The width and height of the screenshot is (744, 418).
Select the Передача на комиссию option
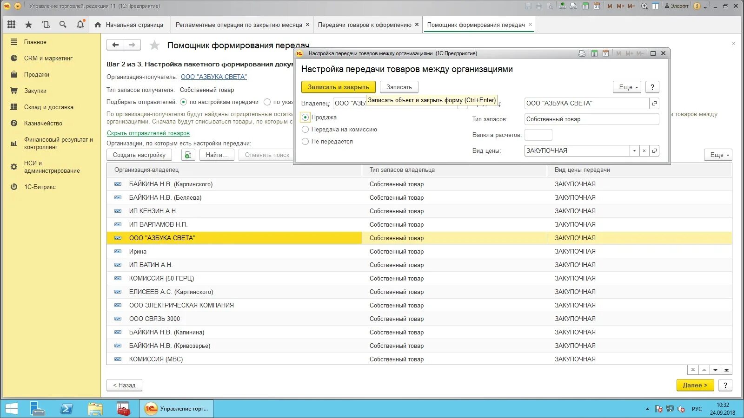point(305,130)
